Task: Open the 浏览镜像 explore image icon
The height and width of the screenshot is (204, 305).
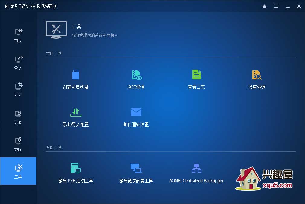Action: click(137, 75)
